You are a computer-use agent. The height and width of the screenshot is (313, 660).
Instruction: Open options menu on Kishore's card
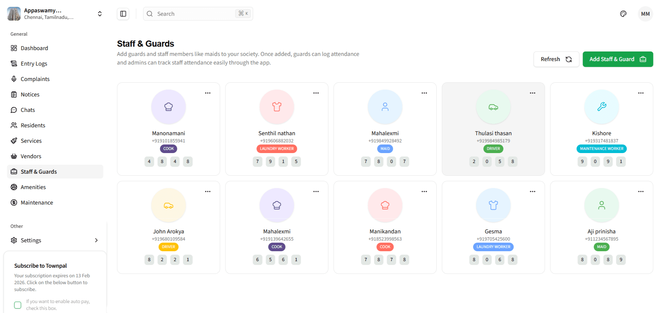coord(640,93)
